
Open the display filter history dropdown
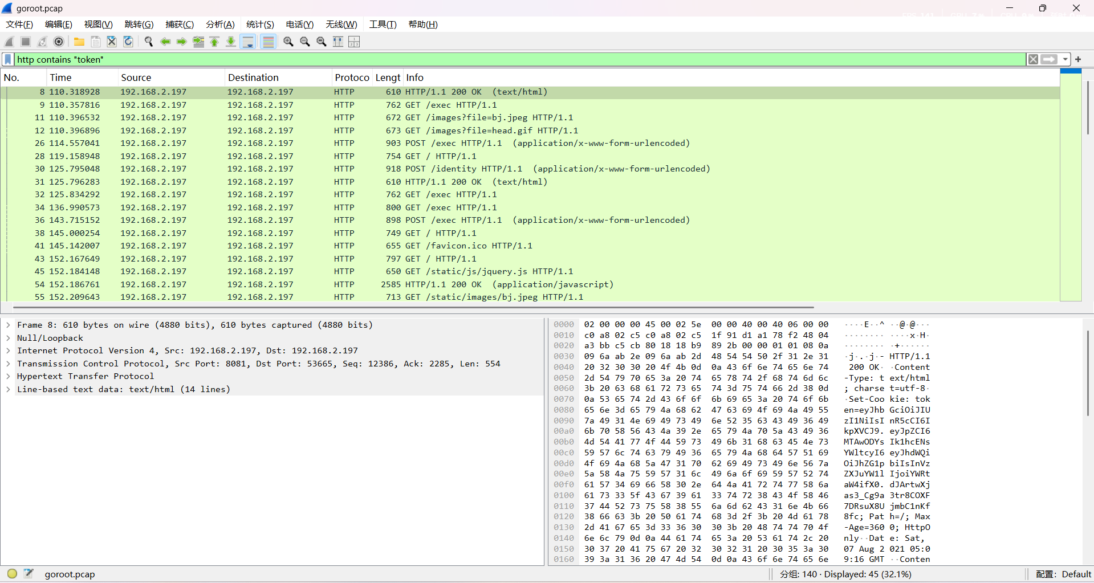1065,59
